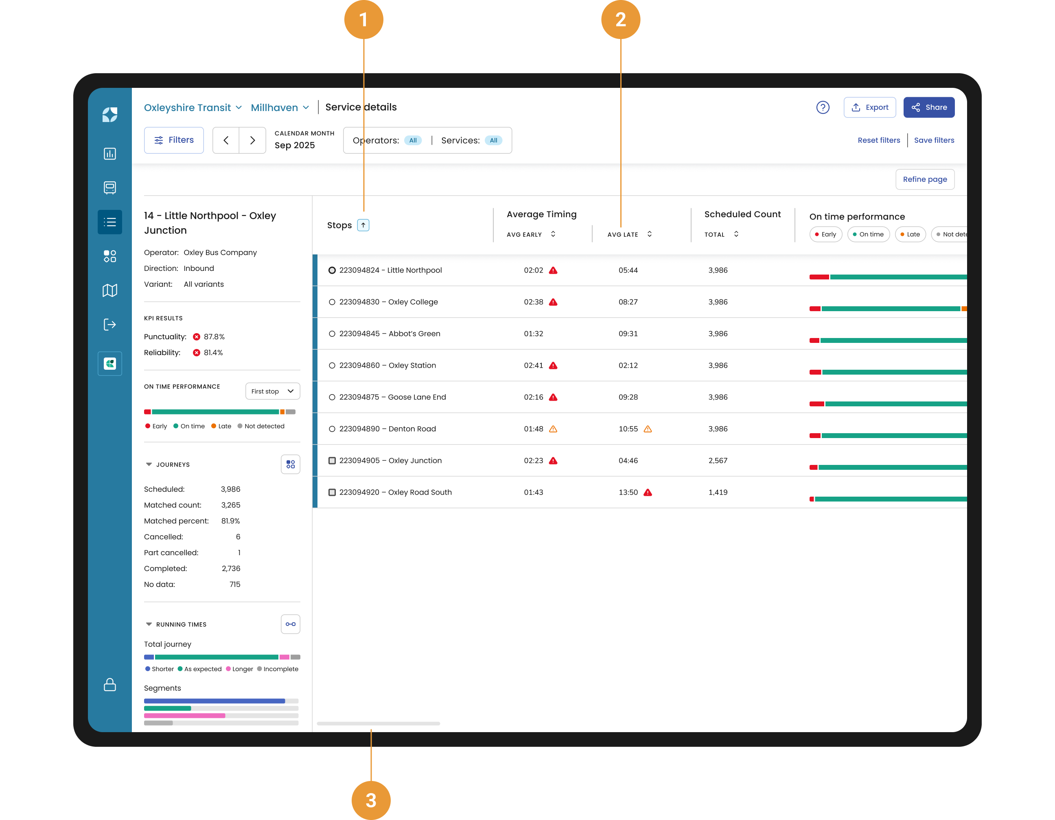Screen dimensions: 1055x820
Task: Open running times segment icon button
Action: [290, 624]
